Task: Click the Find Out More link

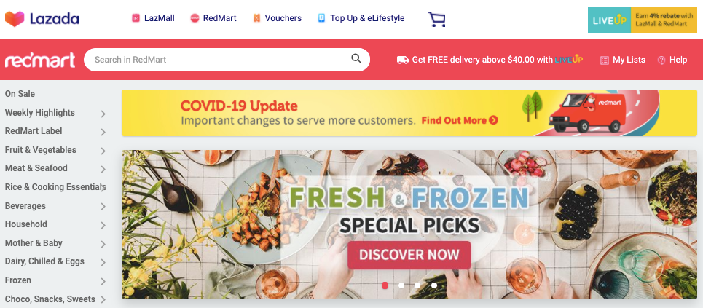Action: (460, 120)
